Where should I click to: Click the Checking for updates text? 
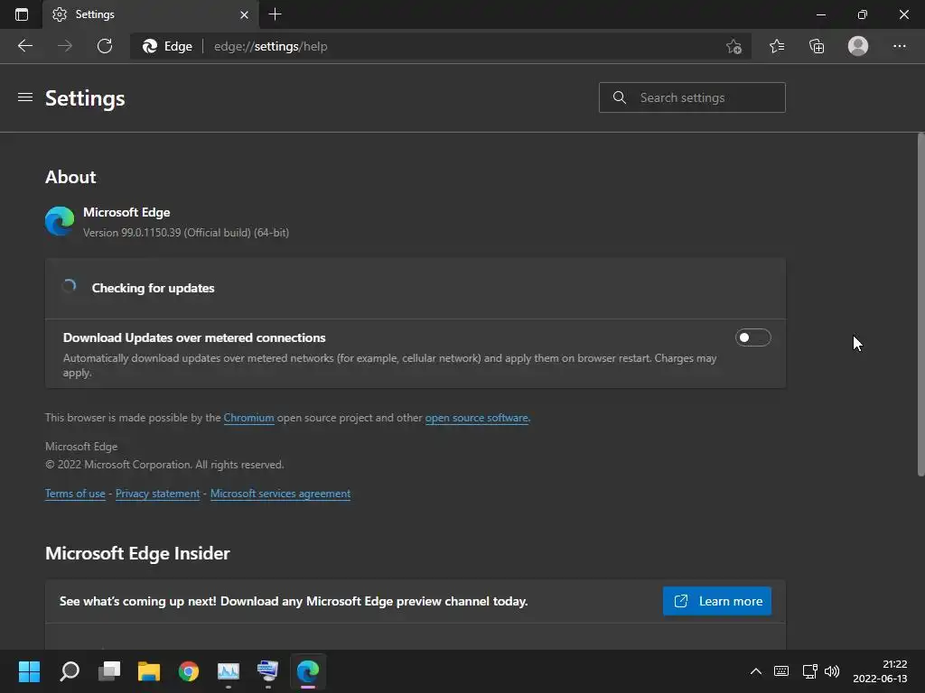153,288
